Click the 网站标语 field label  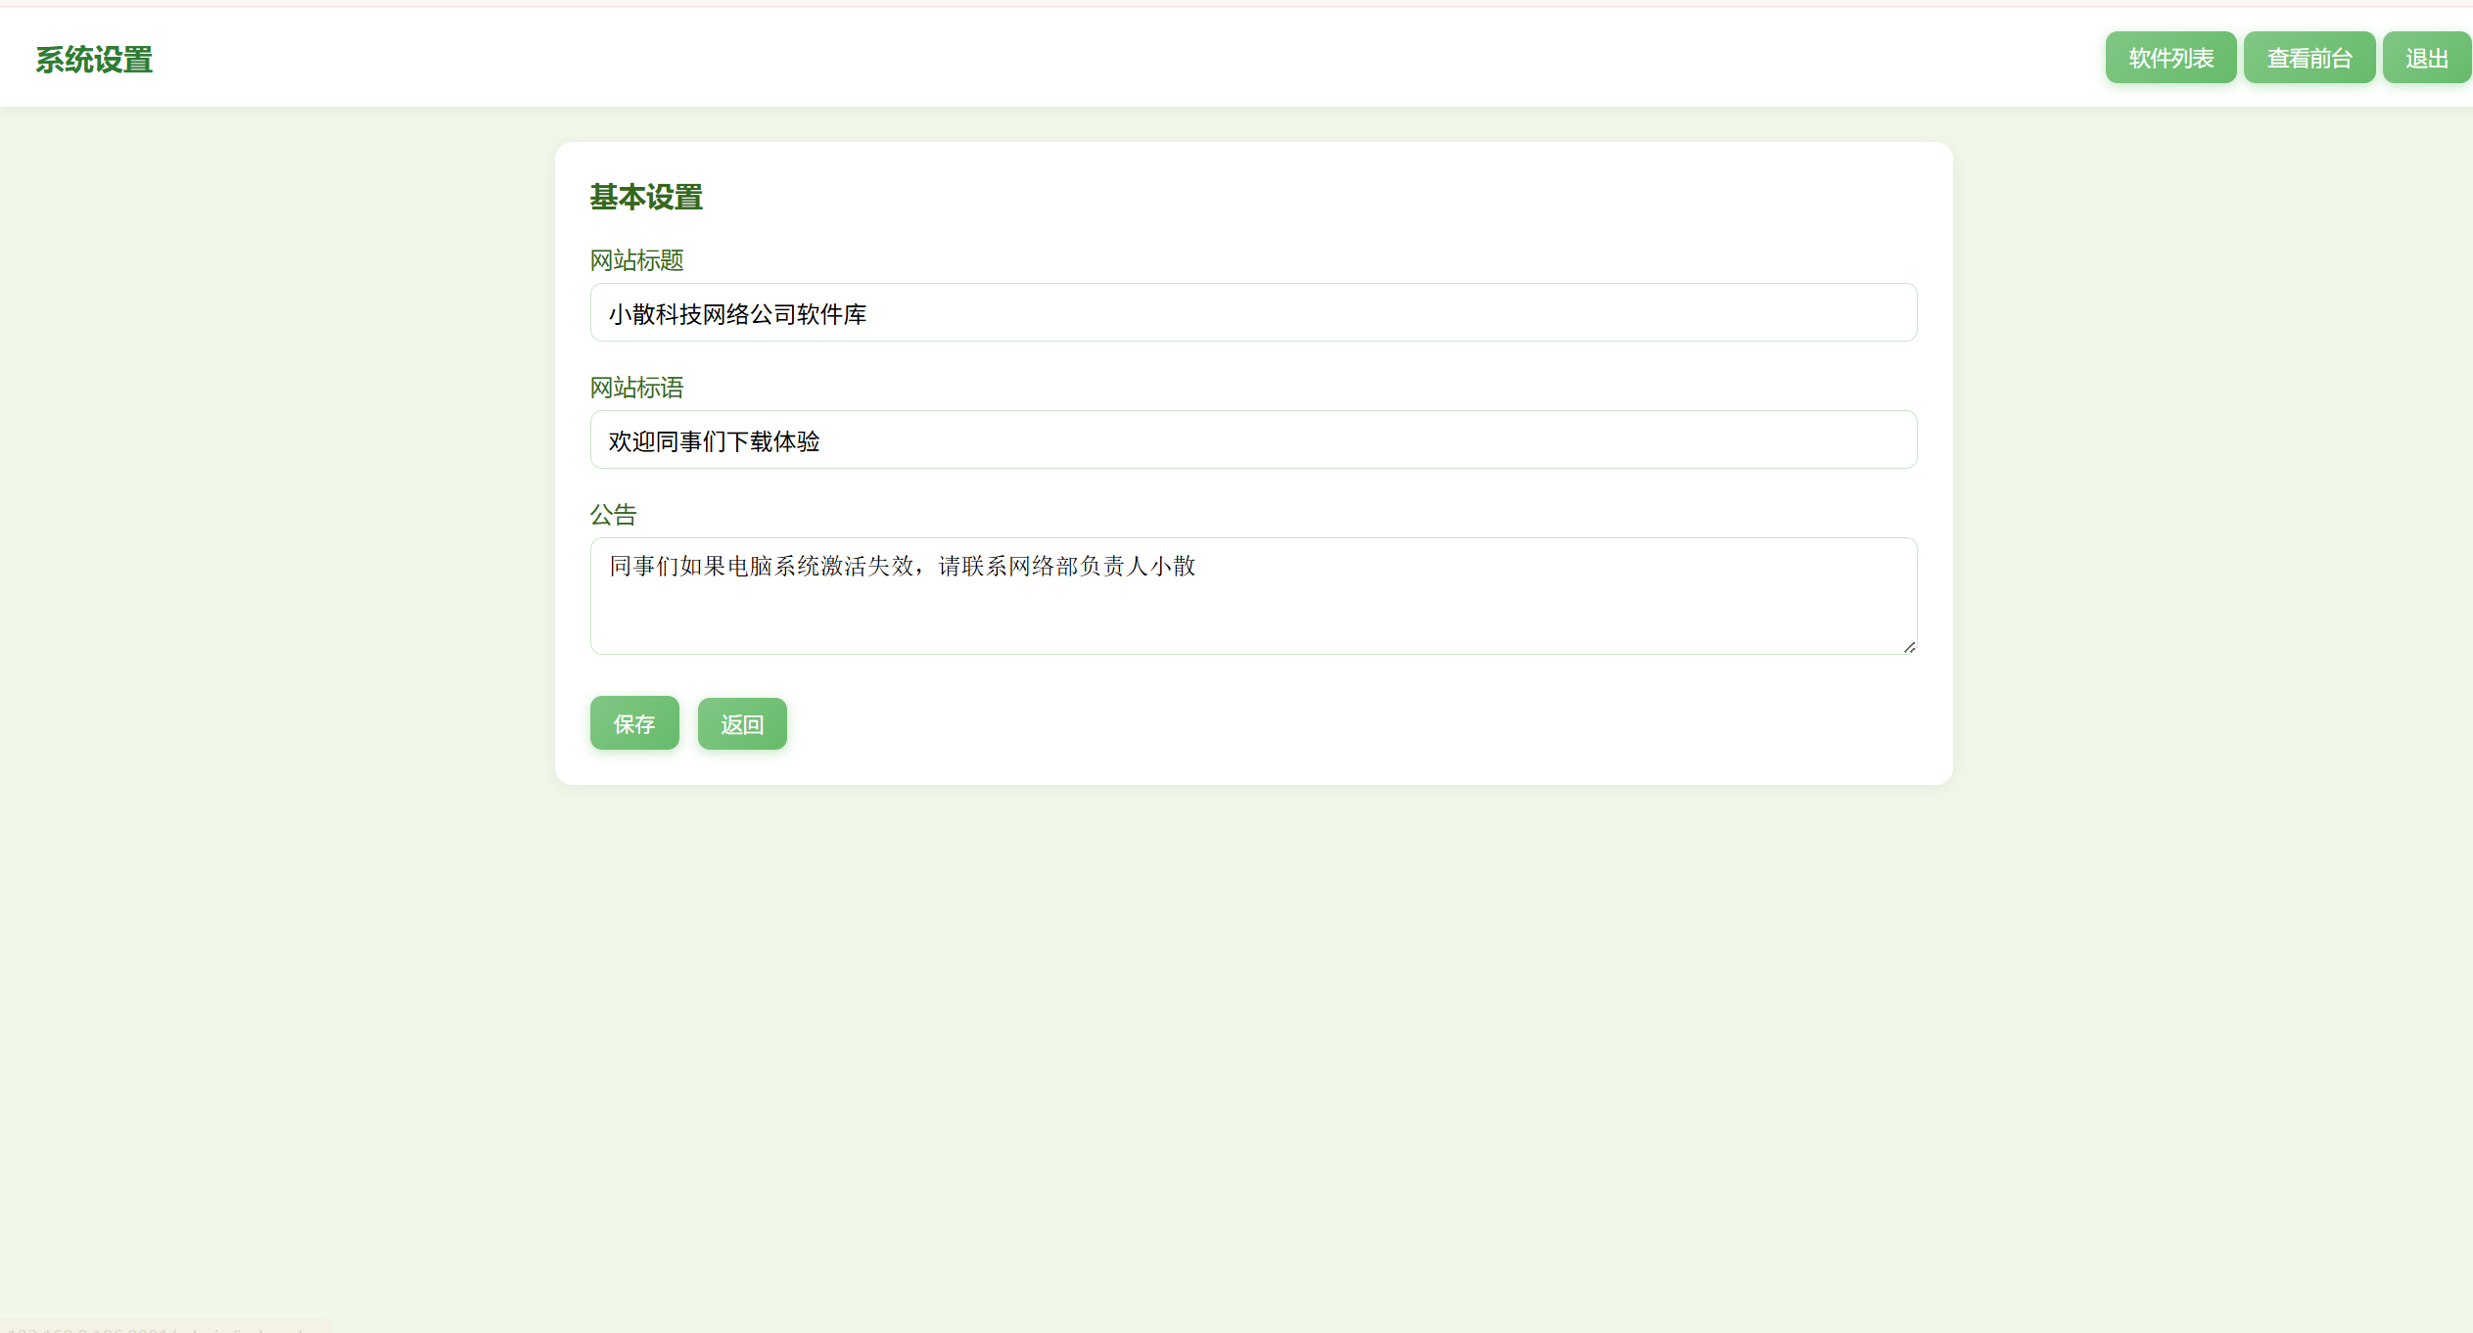click(x=636, y=388)
